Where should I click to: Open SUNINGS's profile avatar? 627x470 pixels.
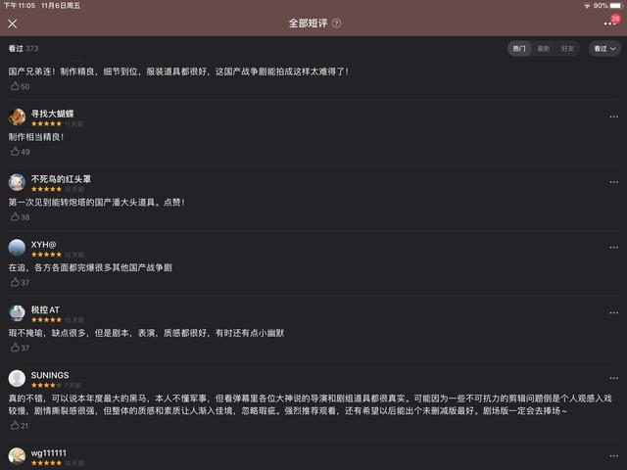[x=17, y=379]
